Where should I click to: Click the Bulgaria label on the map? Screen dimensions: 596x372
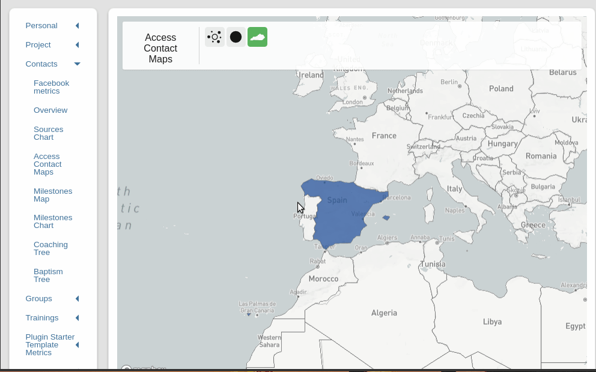543,187
